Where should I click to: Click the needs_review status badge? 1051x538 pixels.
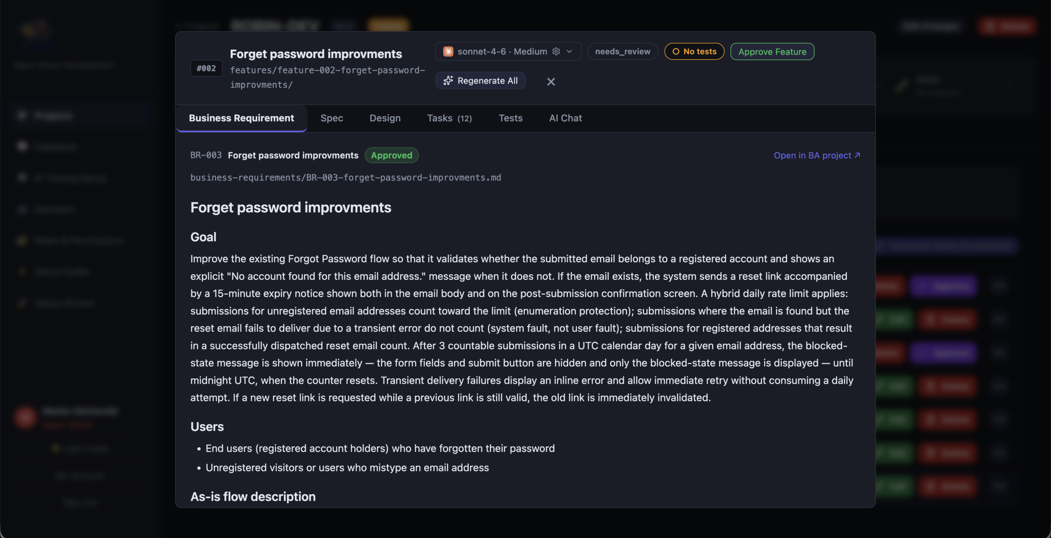point(623,51)
